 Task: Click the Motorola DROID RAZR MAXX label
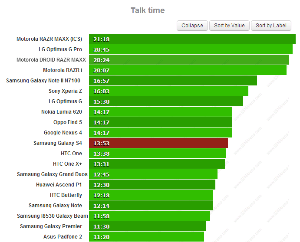pos(51,60)
